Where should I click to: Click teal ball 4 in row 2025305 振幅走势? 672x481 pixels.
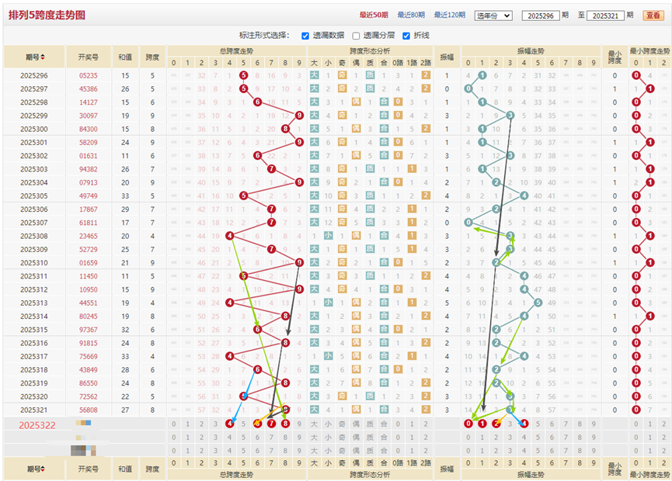524,196
